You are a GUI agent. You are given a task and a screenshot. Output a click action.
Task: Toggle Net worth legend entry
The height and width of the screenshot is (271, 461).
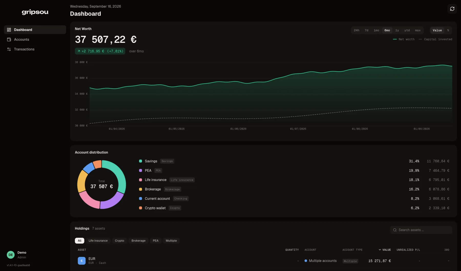[x=404, y=39]
